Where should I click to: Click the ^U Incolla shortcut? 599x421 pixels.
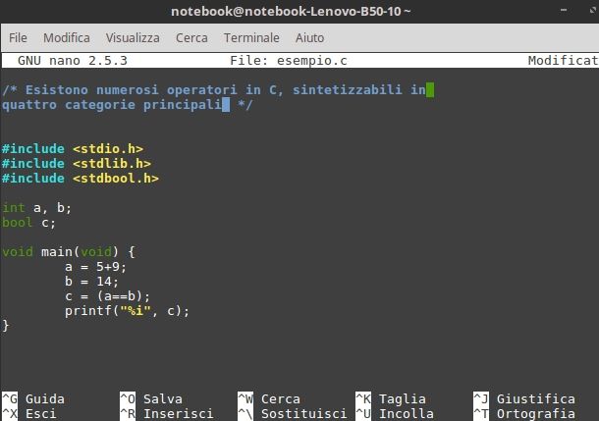tap(395, 414)
